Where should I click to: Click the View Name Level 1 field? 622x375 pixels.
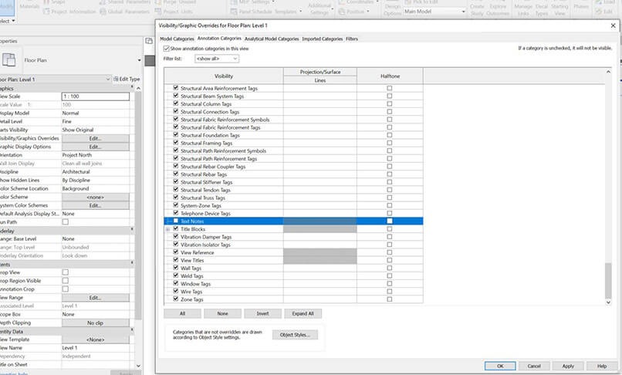(95, 348)
